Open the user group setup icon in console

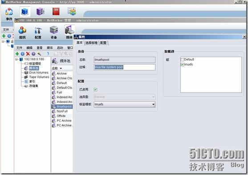[x=72, y=12]
